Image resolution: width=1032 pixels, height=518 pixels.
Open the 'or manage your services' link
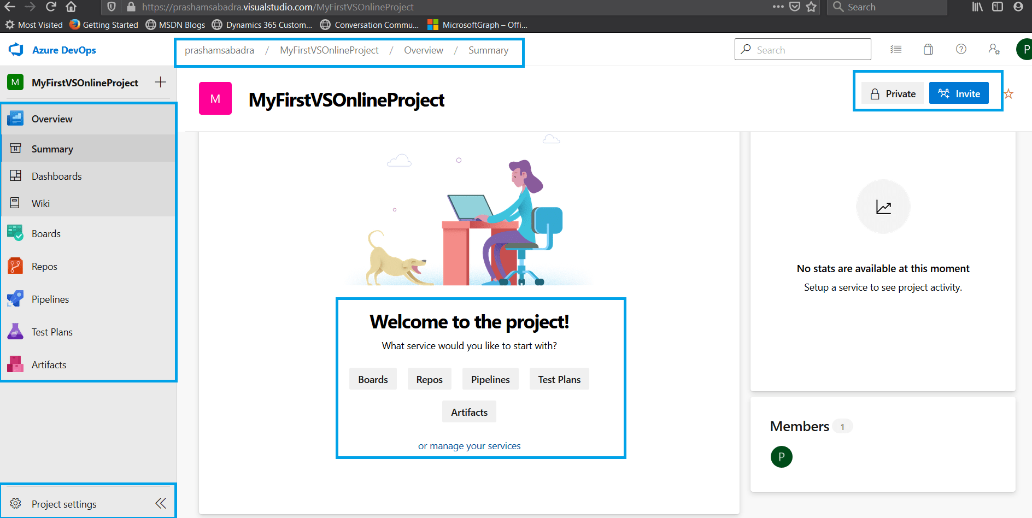[x=470, y=446]
